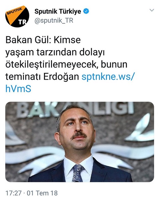Open the Sputnik TR profile avatar
Viewport: 159px width, 197px height.
(17, 16)
